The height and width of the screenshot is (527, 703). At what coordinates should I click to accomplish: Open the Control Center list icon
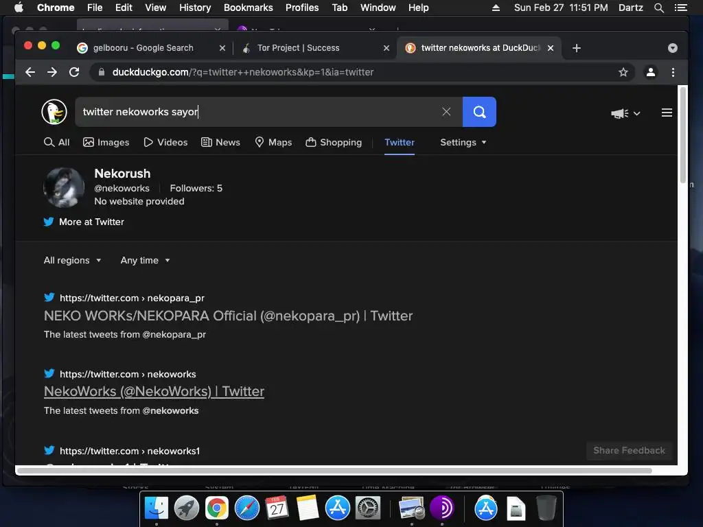[680, 8]
